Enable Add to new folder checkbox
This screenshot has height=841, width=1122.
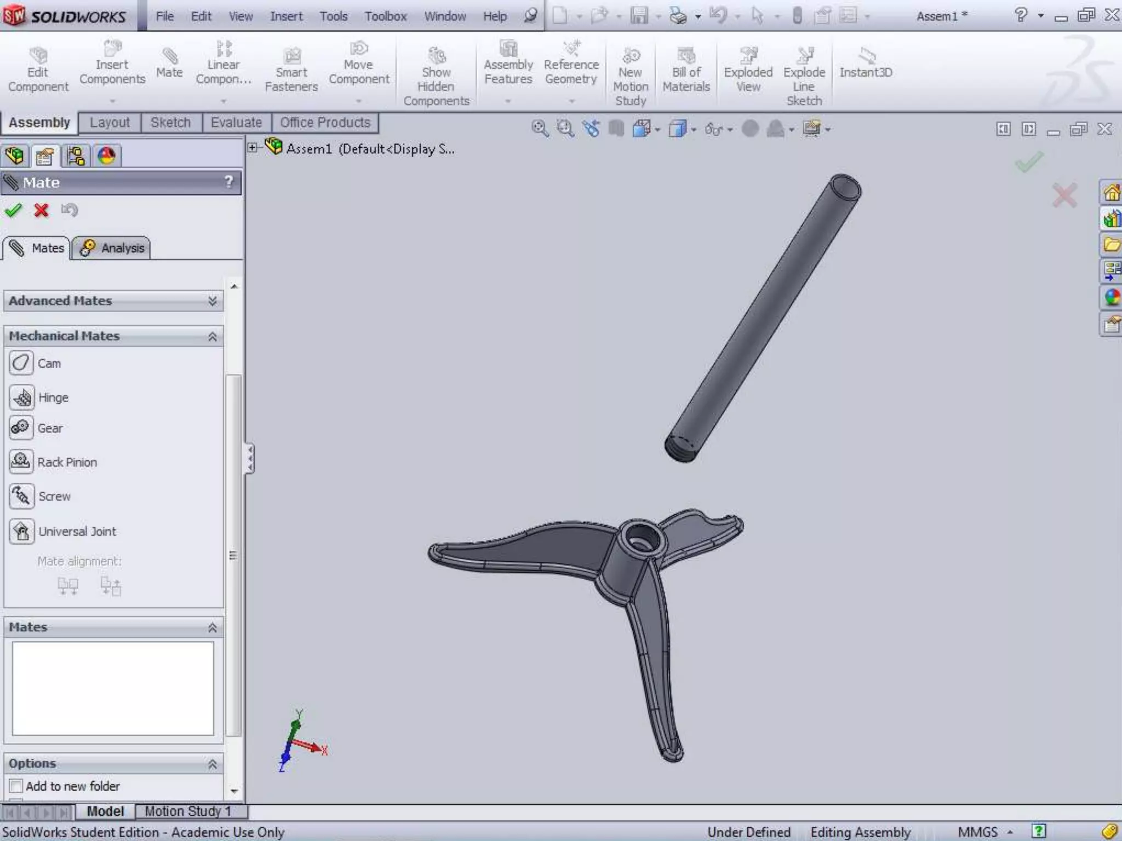click(16, 786)
